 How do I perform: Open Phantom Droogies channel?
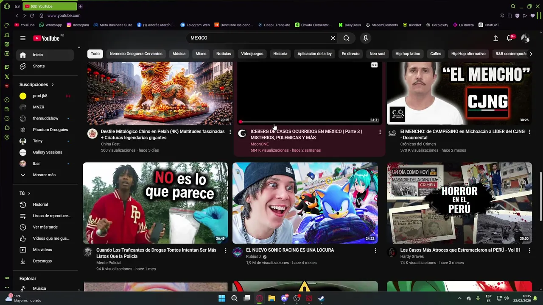click(x=45, y=130)
